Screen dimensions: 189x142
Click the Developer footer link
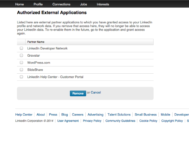181,115
